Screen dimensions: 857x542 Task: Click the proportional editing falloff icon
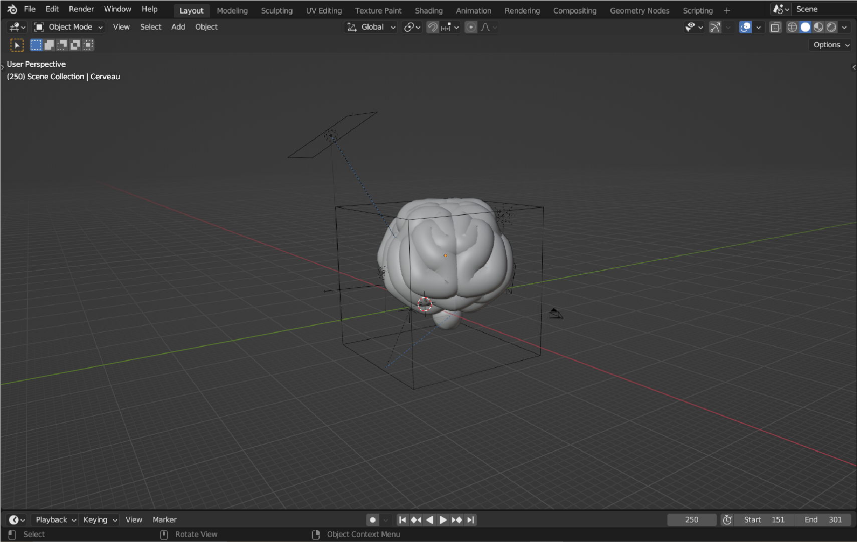point(489,27)
